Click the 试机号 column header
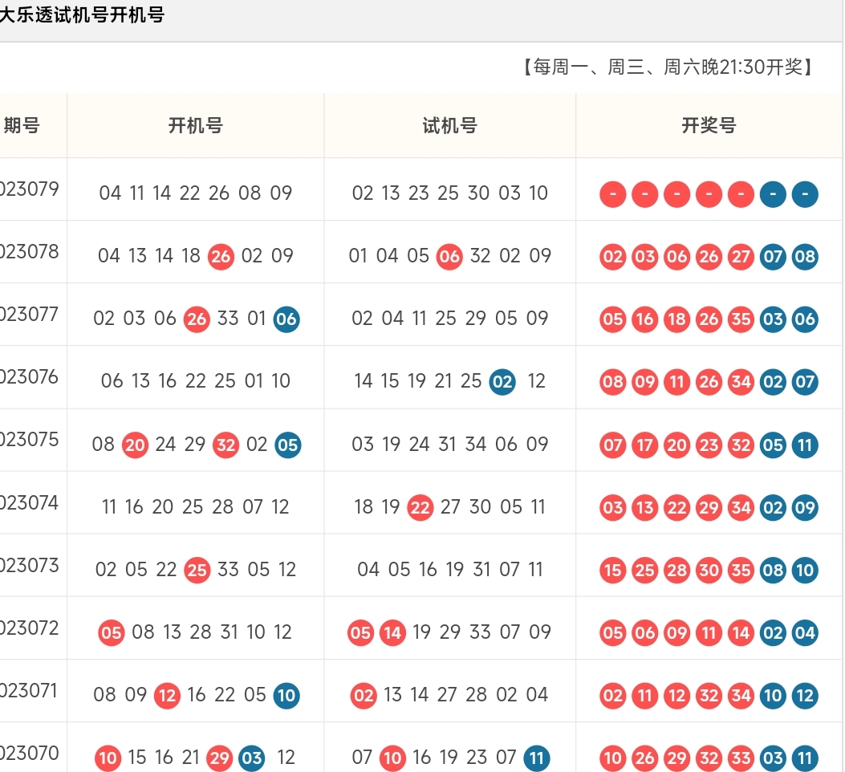Screen dimensions: 845x772 click(x=450, y=126)
